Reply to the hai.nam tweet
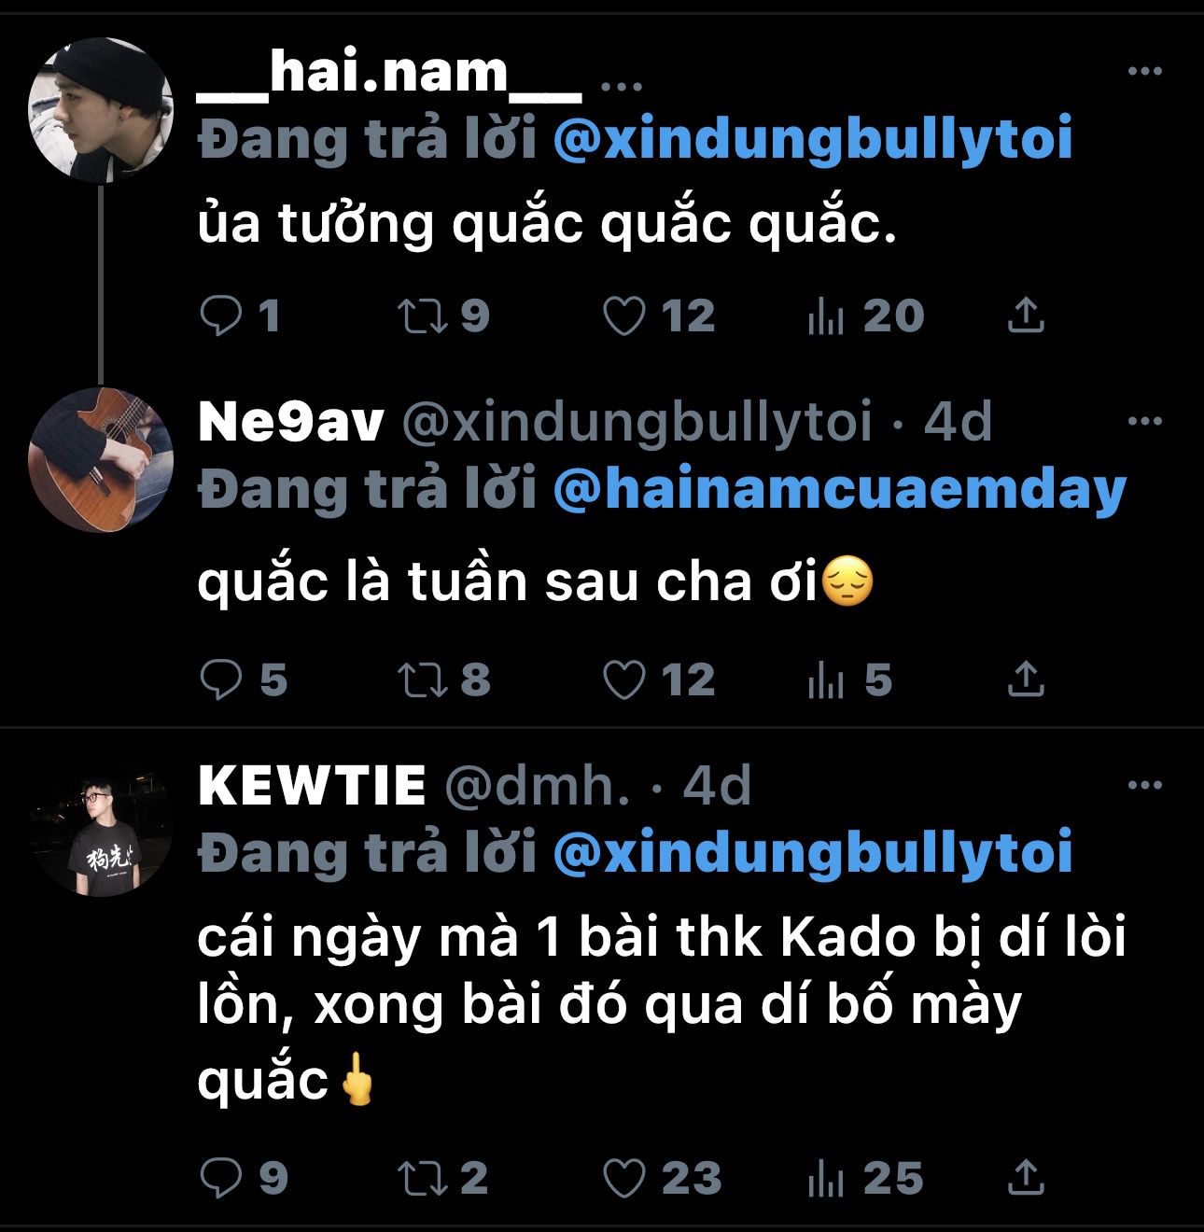Screen dimensions: 1204x1232 (x=221, y=316)
